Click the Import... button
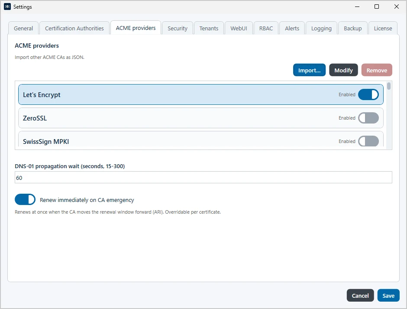 [x=310, y=70]
